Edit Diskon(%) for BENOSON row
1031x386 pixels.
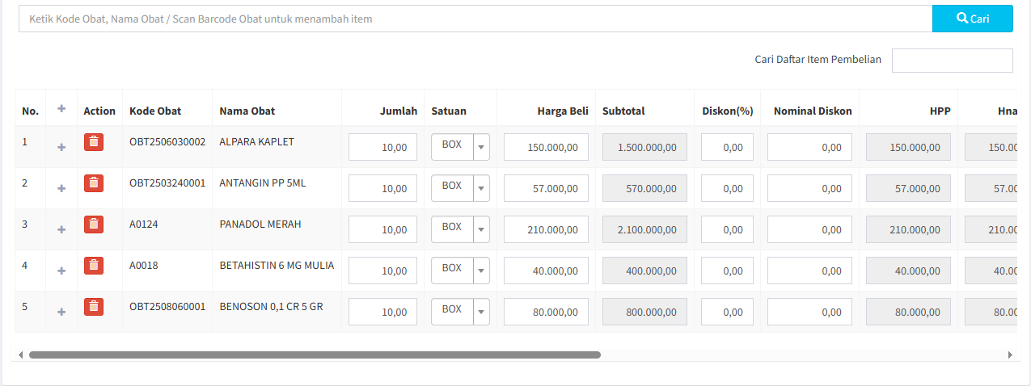(727, 312)
